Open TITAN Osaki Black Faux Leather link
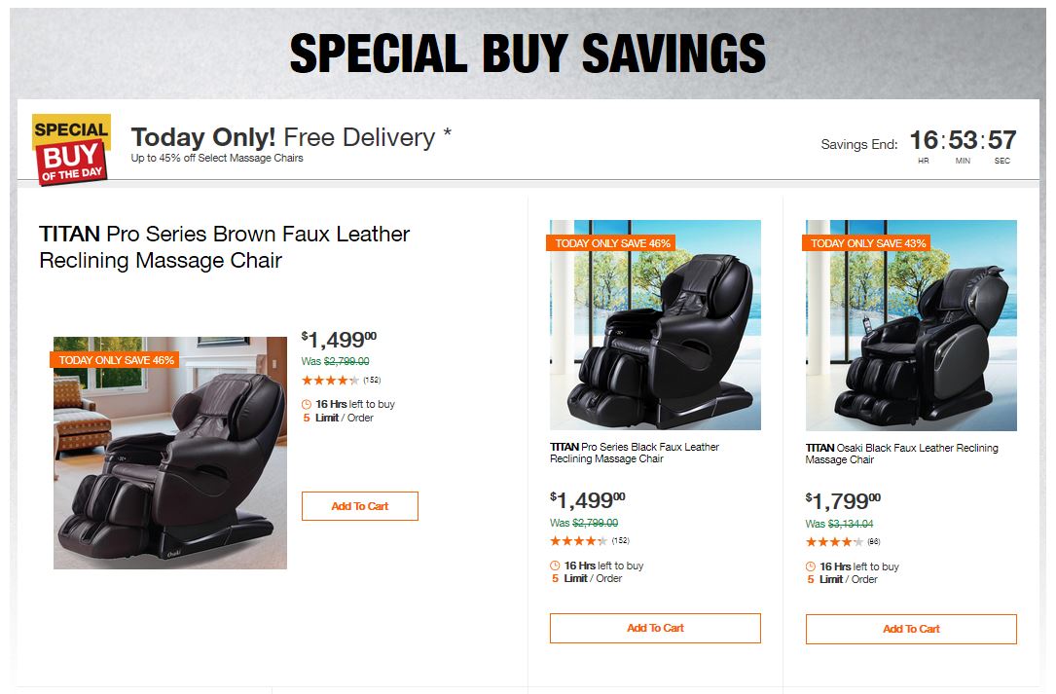1056x694 pixels. 901,455
